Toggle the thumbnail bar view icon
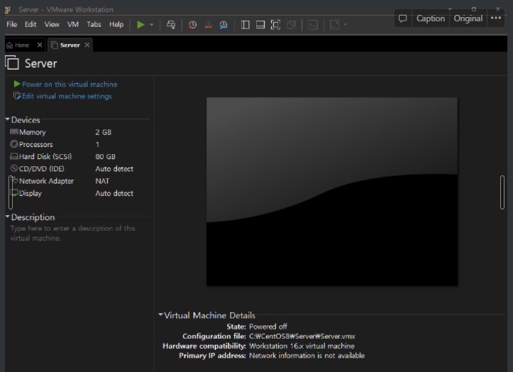 tap(260, 25)
